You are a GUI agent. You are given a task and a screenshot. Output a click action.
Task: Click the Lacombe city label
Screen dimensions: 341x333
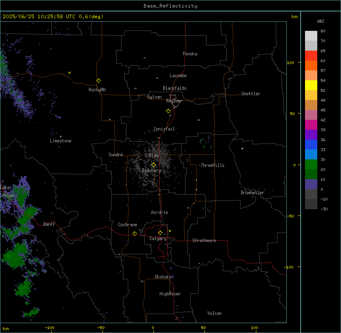click(178, 76)
